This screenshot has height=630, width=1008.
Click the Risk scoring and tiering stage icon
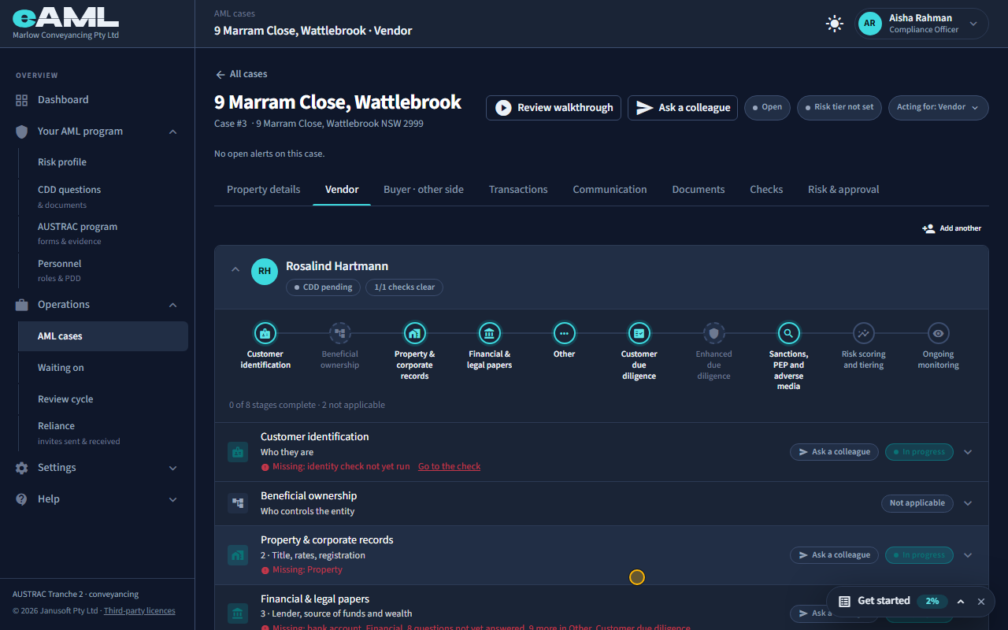pos(864,333)
